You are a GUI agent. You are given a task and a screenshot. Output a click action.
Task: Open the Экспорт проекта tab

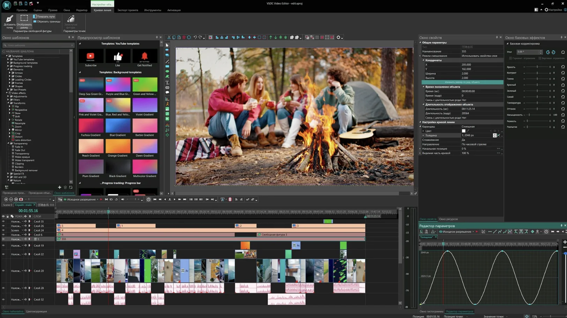128,10
